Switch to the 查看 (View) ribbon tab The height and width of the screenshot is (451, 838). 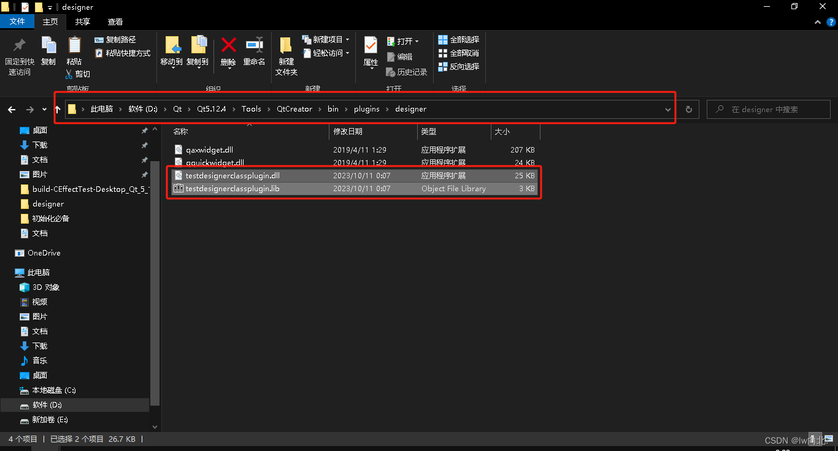[115, 21]
